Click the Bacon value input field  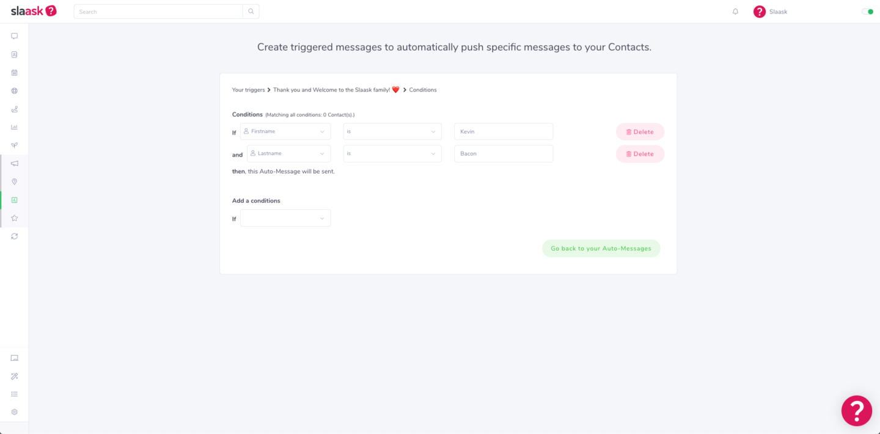pos(503,153)
